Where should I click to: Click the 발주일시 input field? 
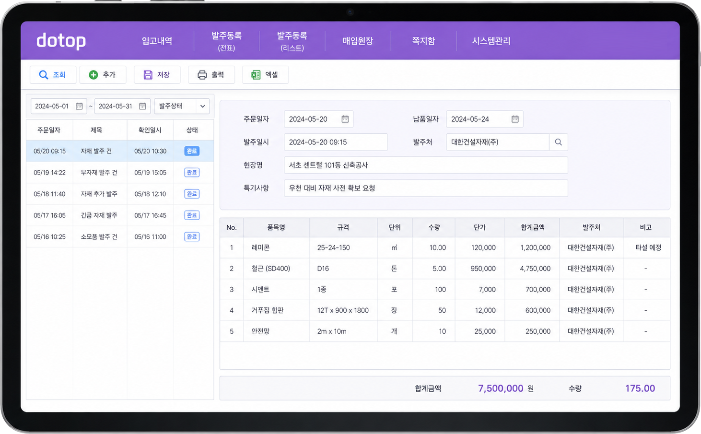coord(336,142)
